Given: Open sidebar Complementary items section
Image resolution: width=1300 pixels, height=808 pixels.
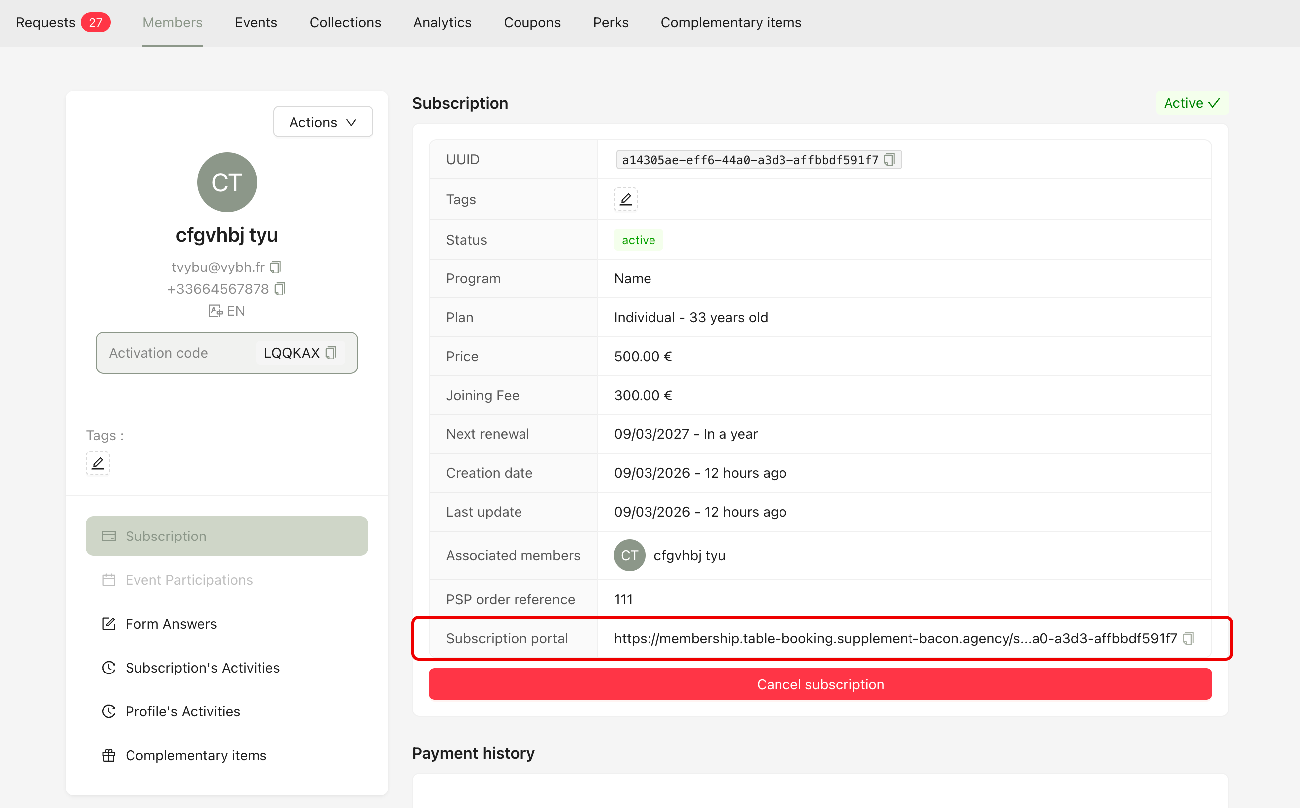Looking at the screenshot, I should 196,755.
